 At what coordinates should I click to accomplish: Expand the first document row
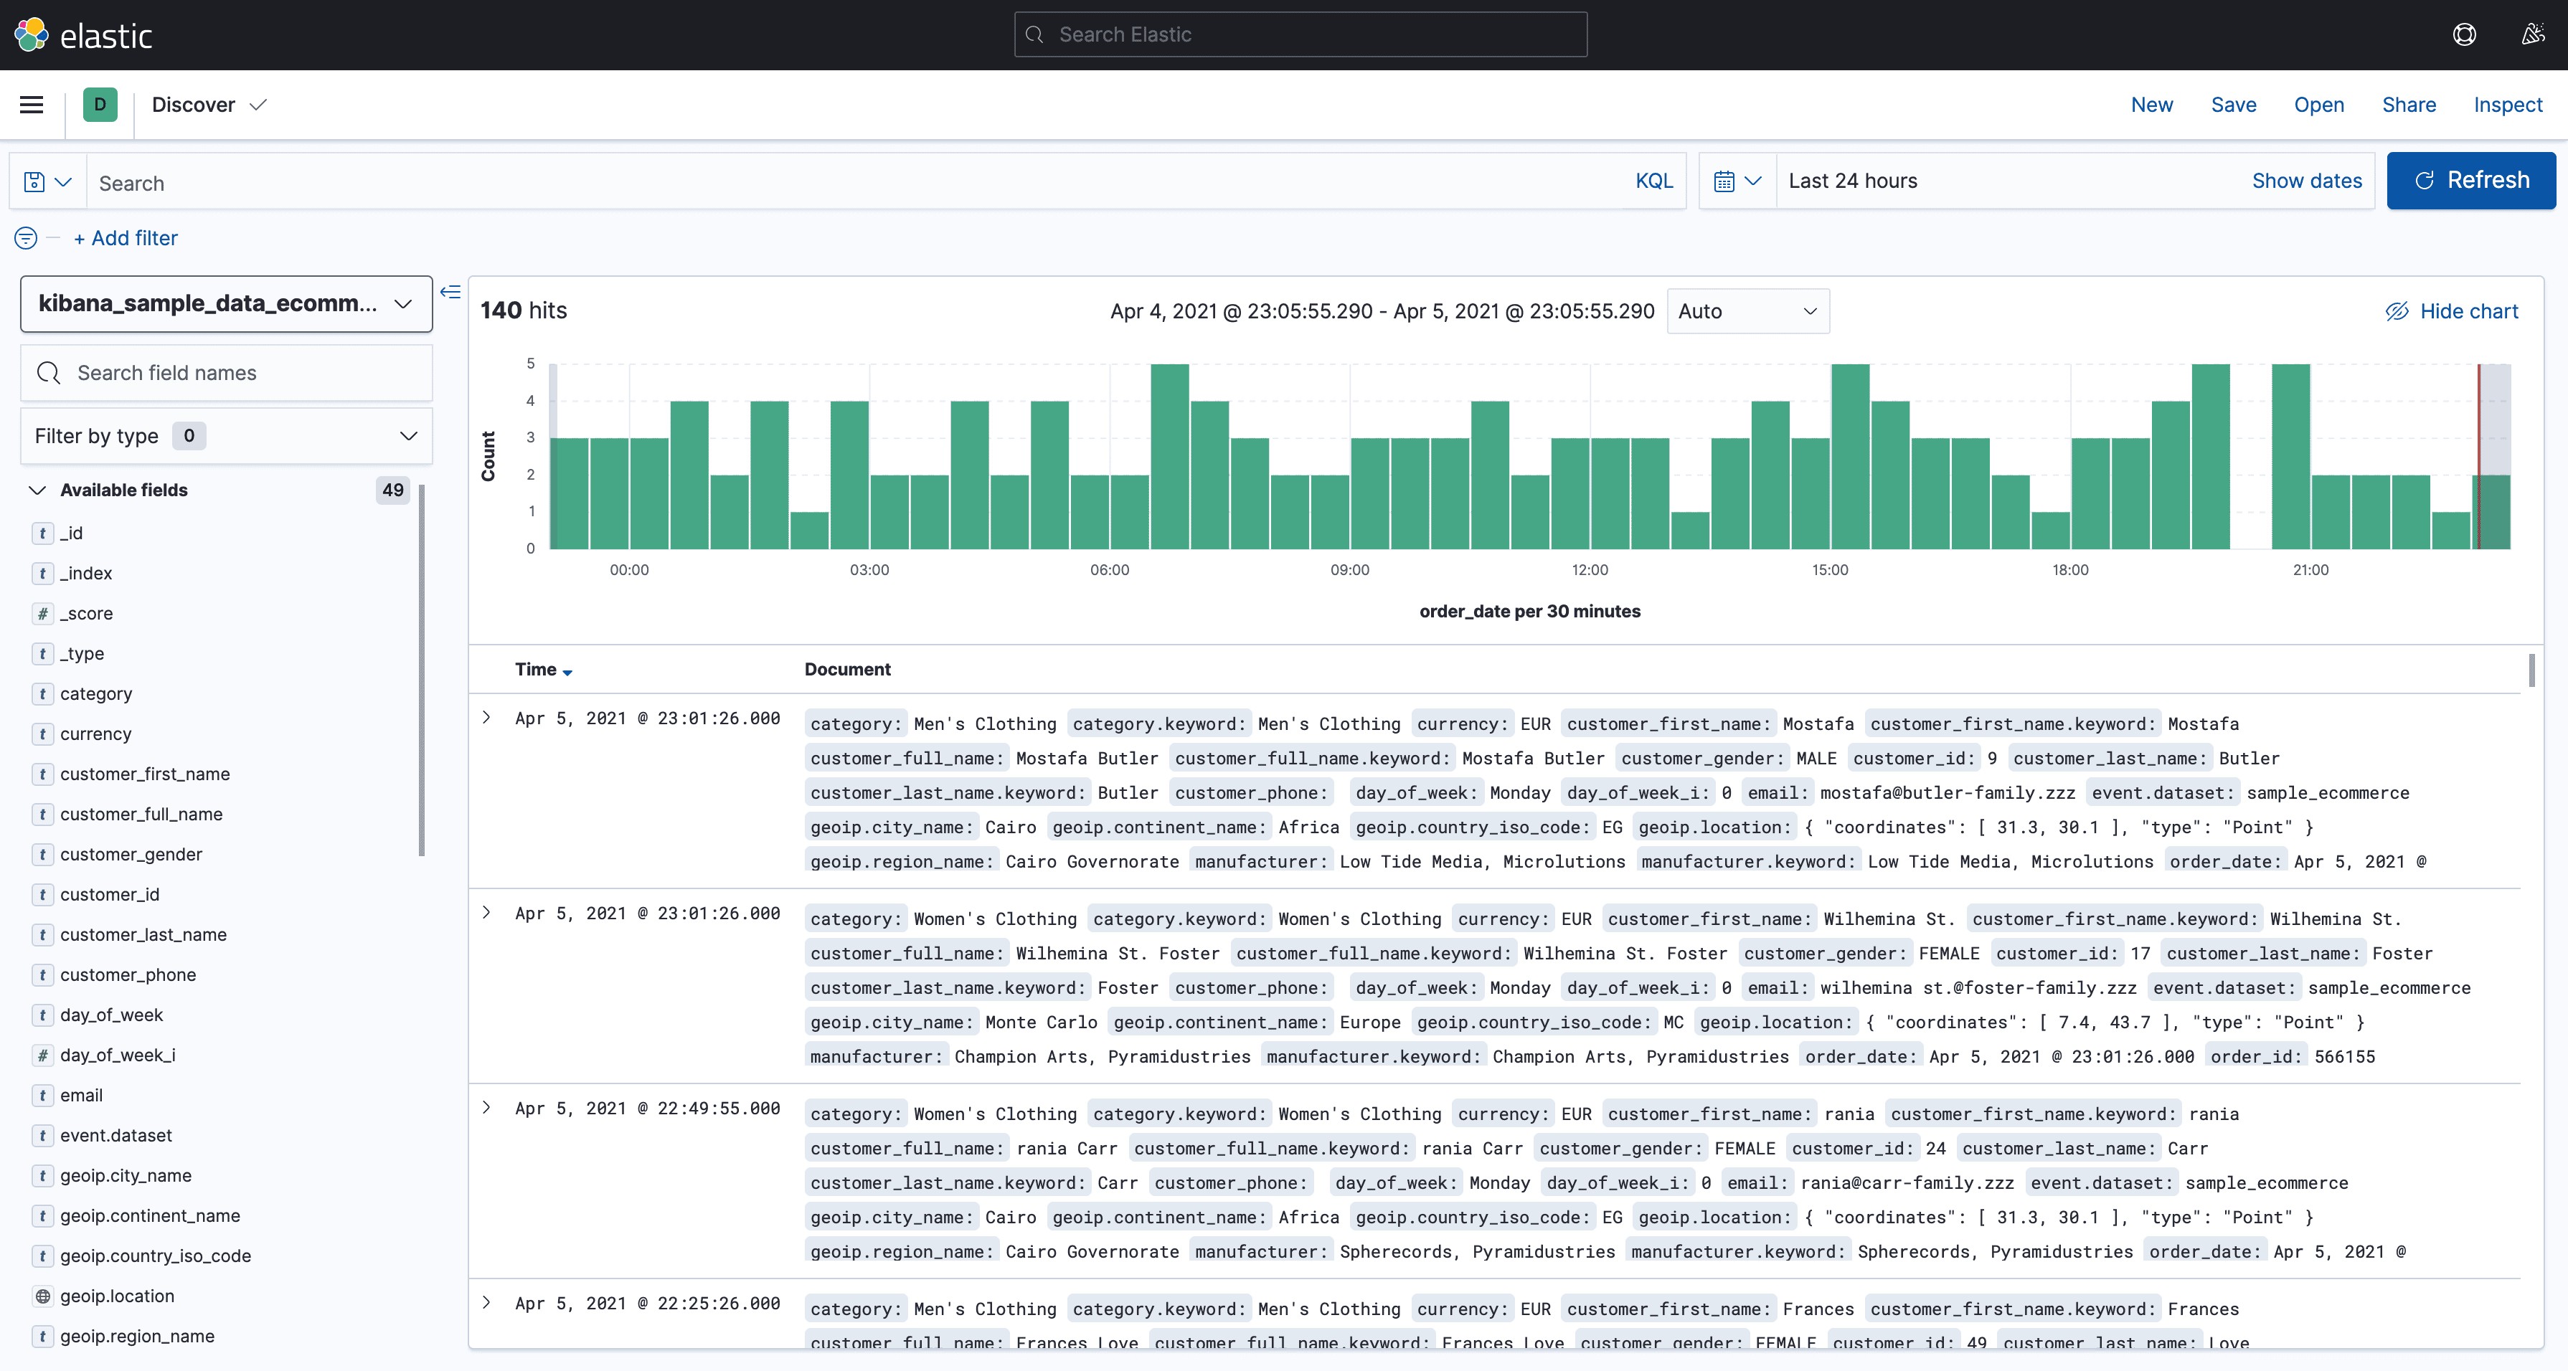[x=486, y=717]
